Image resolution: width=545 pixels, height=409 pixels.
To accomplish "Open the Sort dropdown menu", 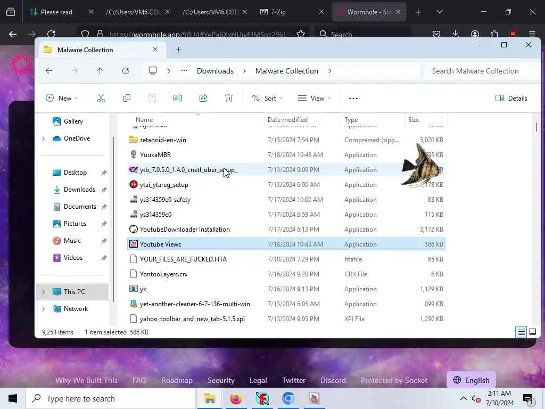I will [267, 99].
